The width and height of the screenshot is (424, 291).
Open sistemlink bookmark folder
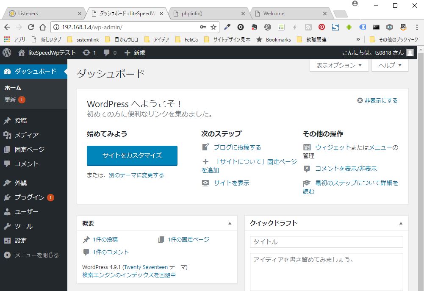pyautogui.click(x=83, y=39)
